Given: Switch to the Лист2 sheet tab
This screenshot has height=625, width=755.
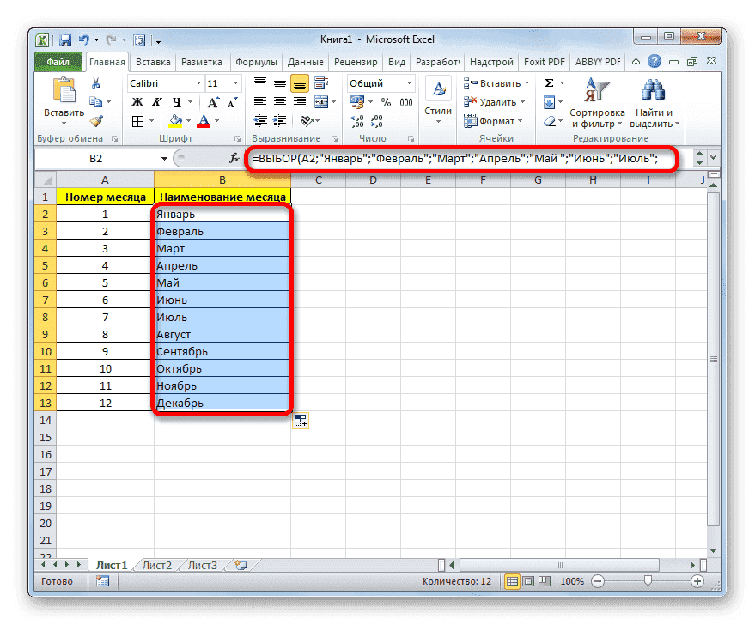Looking at the screenshot, I should click(157, 565).
